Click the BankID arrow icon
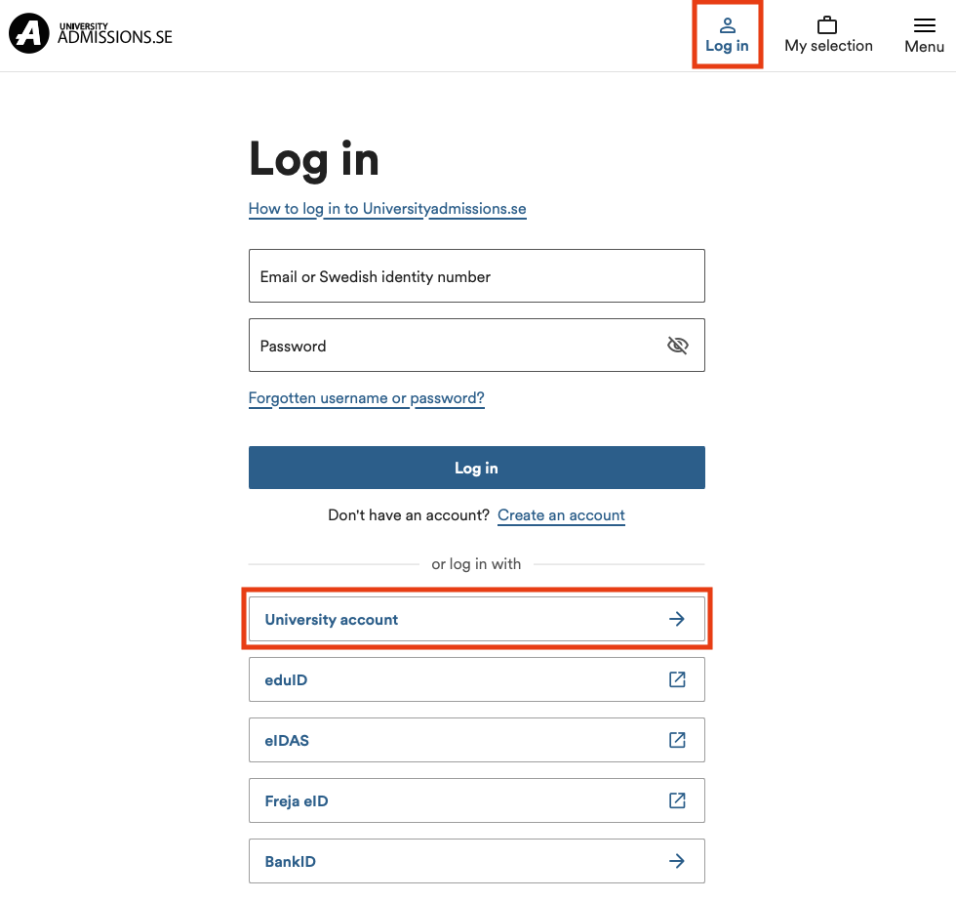 click(677, 861)
